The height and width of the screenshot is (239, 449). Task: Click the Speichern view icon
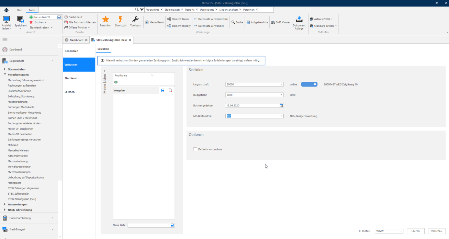point(20,19)
